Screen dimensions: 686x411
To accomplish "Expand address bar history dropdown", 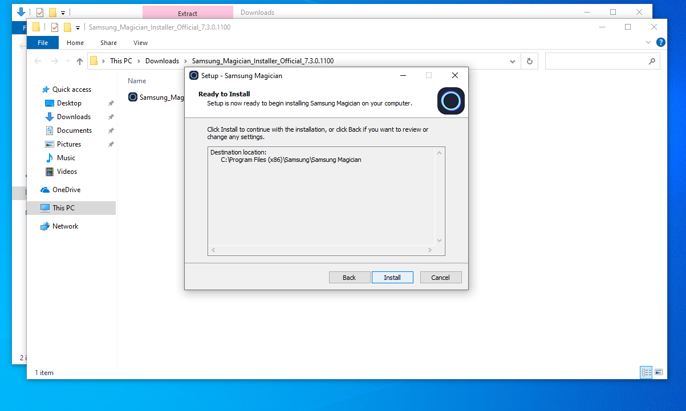I will pyautogui.click(x=513, y=61).
